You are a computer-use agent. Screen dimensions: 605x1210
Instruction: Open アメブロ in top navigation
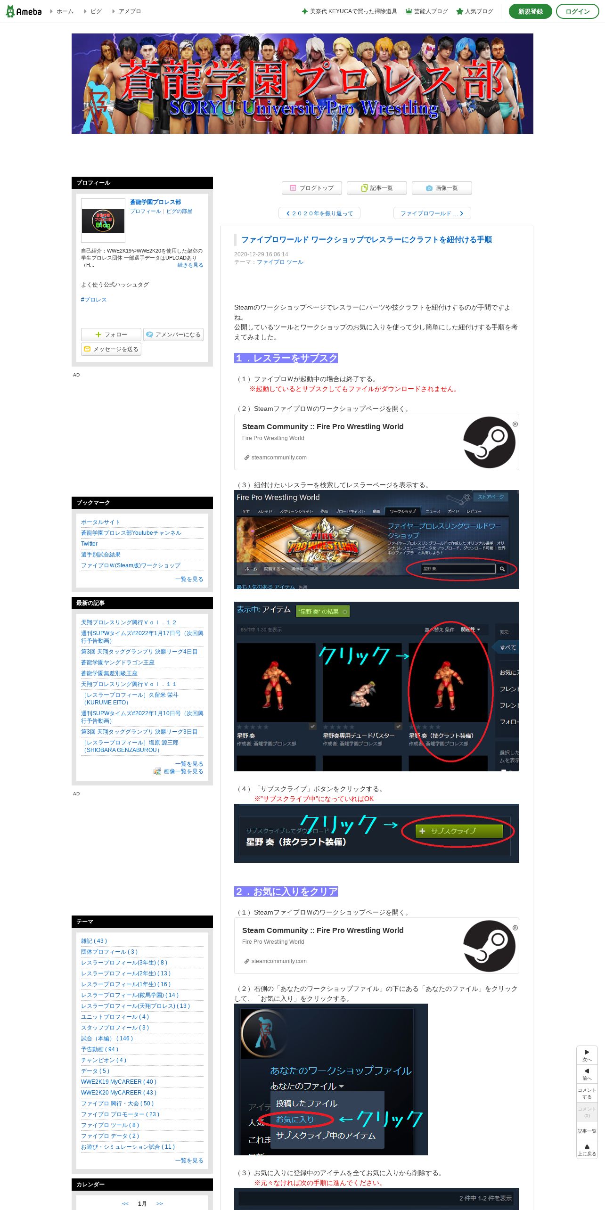tap(126, 11)
